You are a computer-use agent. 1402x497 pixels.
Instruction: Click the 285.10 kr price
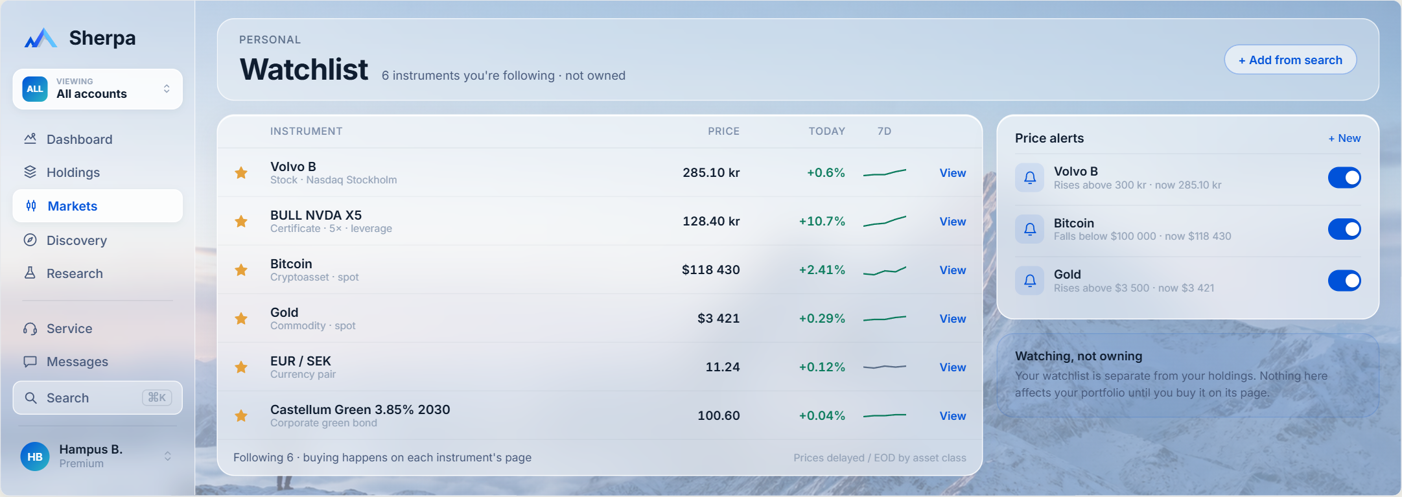711,172
